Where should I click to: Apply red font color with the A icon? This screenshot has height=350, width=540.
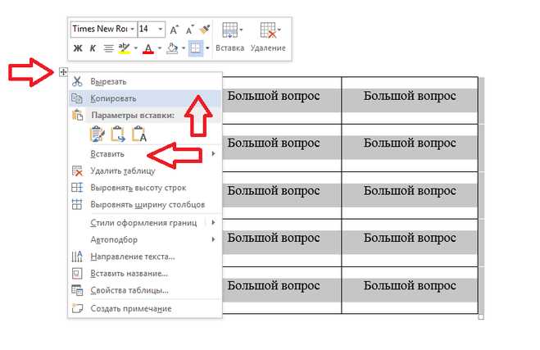point(148,48)
